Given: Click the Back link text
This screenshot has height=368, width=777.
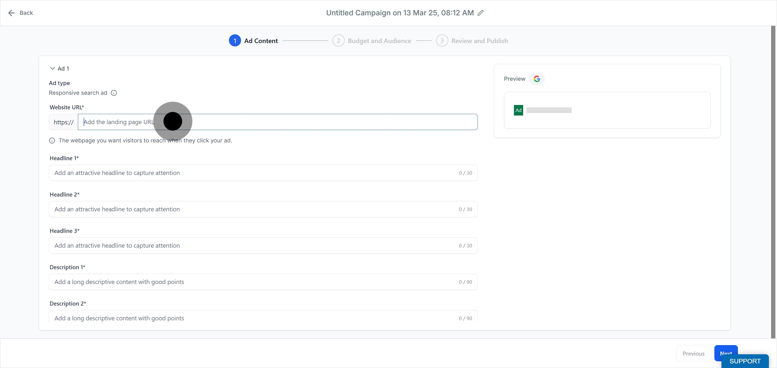Looking at the screenshot, I should pos(26,13).
